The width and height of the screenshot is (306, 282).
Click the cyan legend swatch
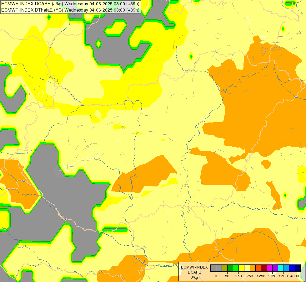(x=281, y=268)
